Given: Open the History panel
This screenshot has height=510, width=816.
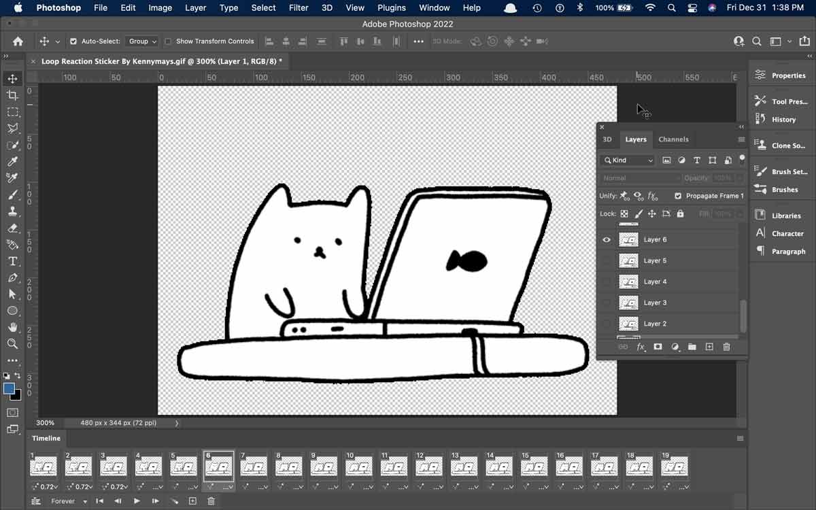Looking at the screenshot, I should 775,120.
